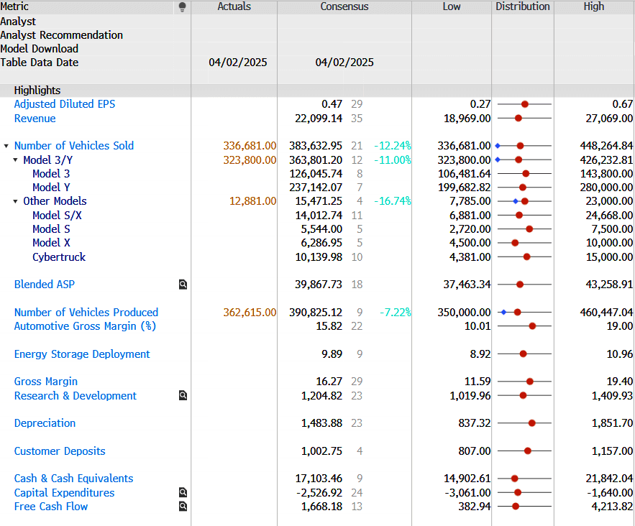Open Automotive Gross Margin (%) metric

[x=85, y=326]
